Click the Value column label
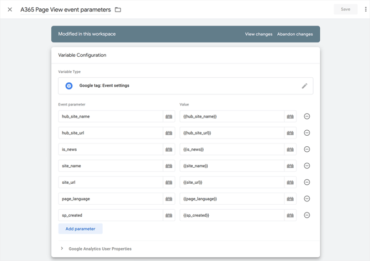The image size is (370, 261). (184, 104)
